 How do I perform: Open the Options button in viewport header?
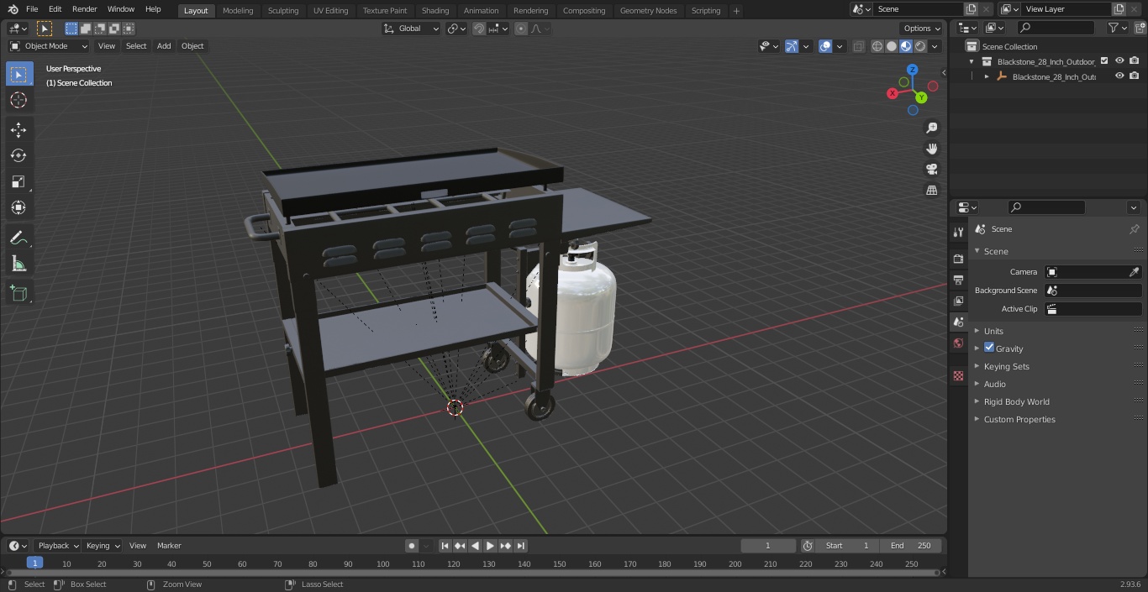point(922,28)
